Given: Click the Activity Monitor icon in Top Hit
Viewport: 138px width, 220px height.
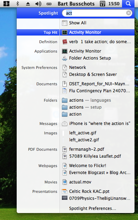Looking at the screenshot, I should click(65, 32).
